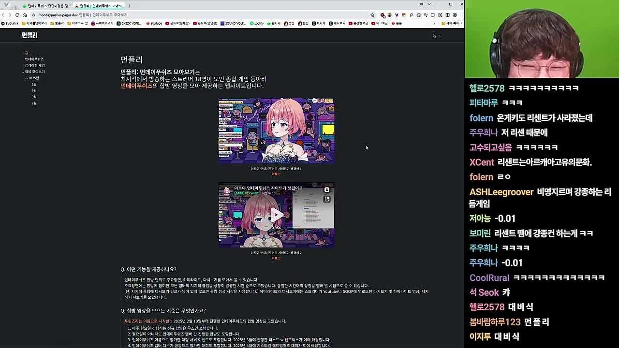Select 5월 in the sidebar
Viewport: 619px width, 348px height.
click(x=34, y=84)
